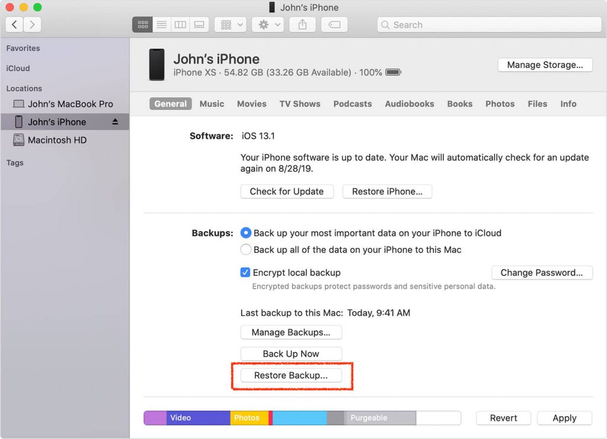
Task: Select the General tab
Action: 170,104
